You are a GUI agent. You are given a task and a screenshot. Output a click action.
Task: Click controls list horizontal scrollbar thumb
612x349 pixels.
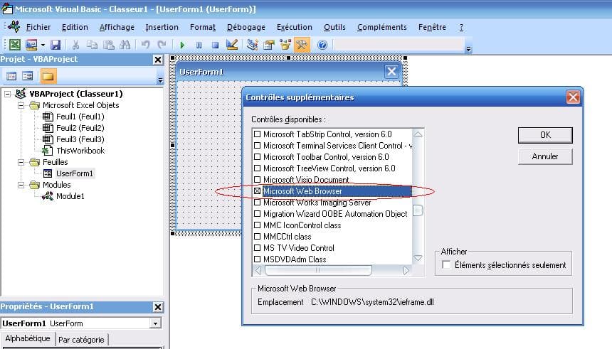click(318, 270)
